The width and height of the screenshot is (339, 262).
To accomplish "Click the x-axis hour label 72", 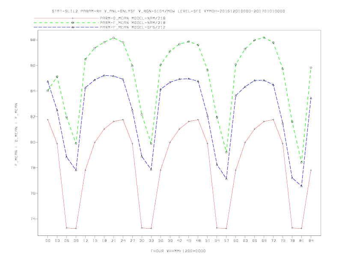I will (x=273, y=241).
